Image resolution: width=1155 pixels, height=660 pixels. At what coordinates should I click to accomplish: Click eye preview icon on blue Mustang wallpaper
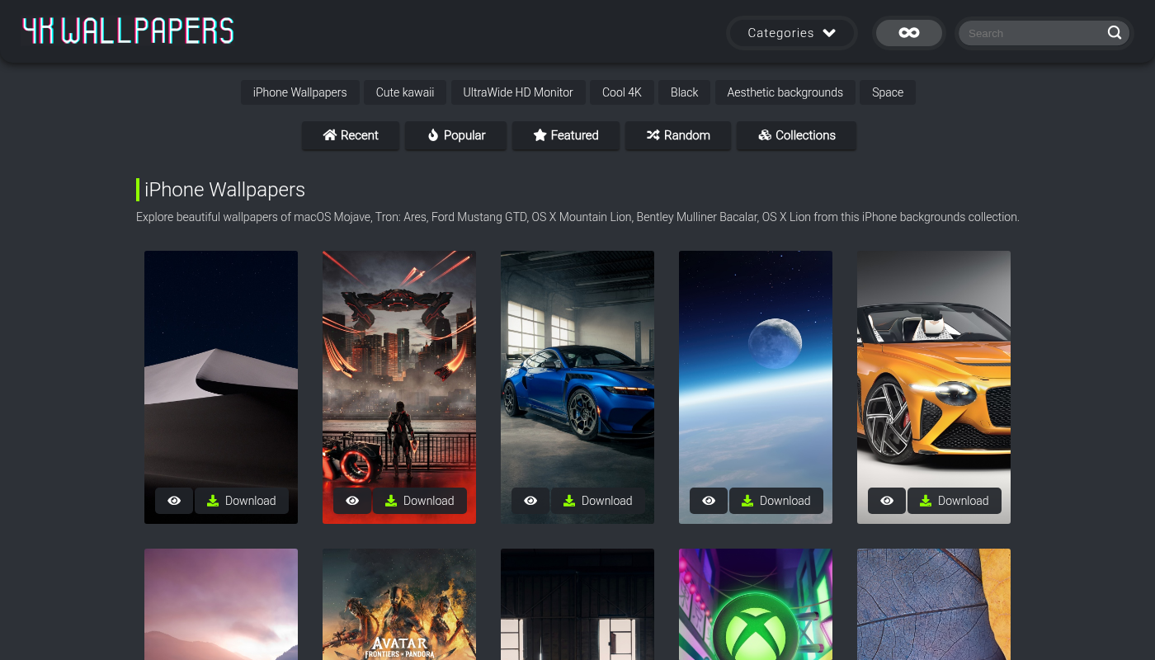tap(530, 501)
